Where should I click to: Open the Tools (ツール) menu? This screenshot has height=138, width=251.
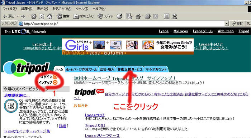(82, 9)
